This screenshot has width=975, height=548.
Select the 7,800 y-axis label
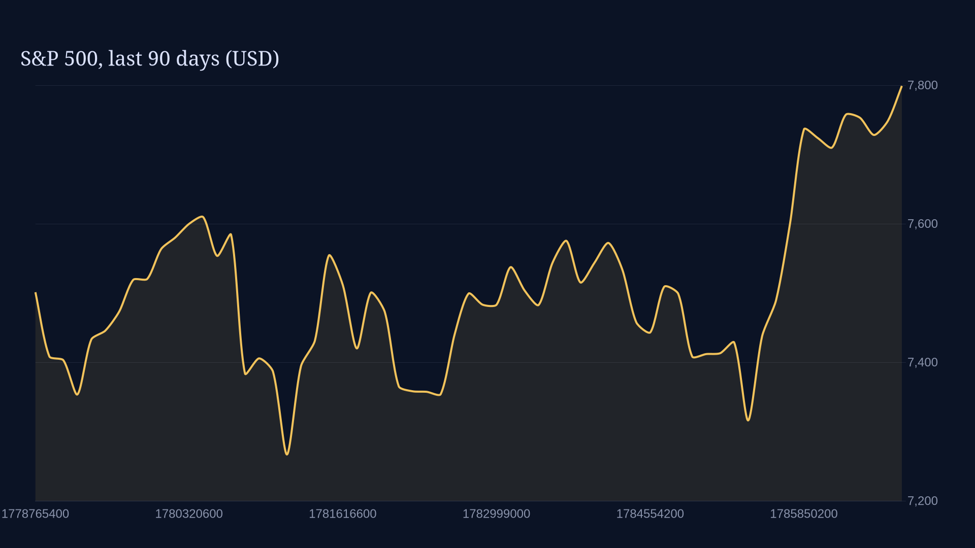click(x=922, y=85)
